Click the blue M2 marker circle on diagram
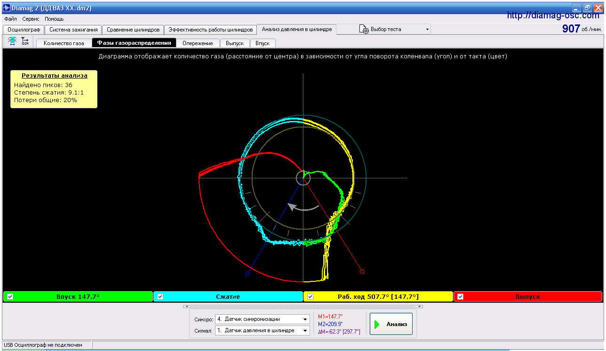606x351 pixels. click(x=247, y=274)
